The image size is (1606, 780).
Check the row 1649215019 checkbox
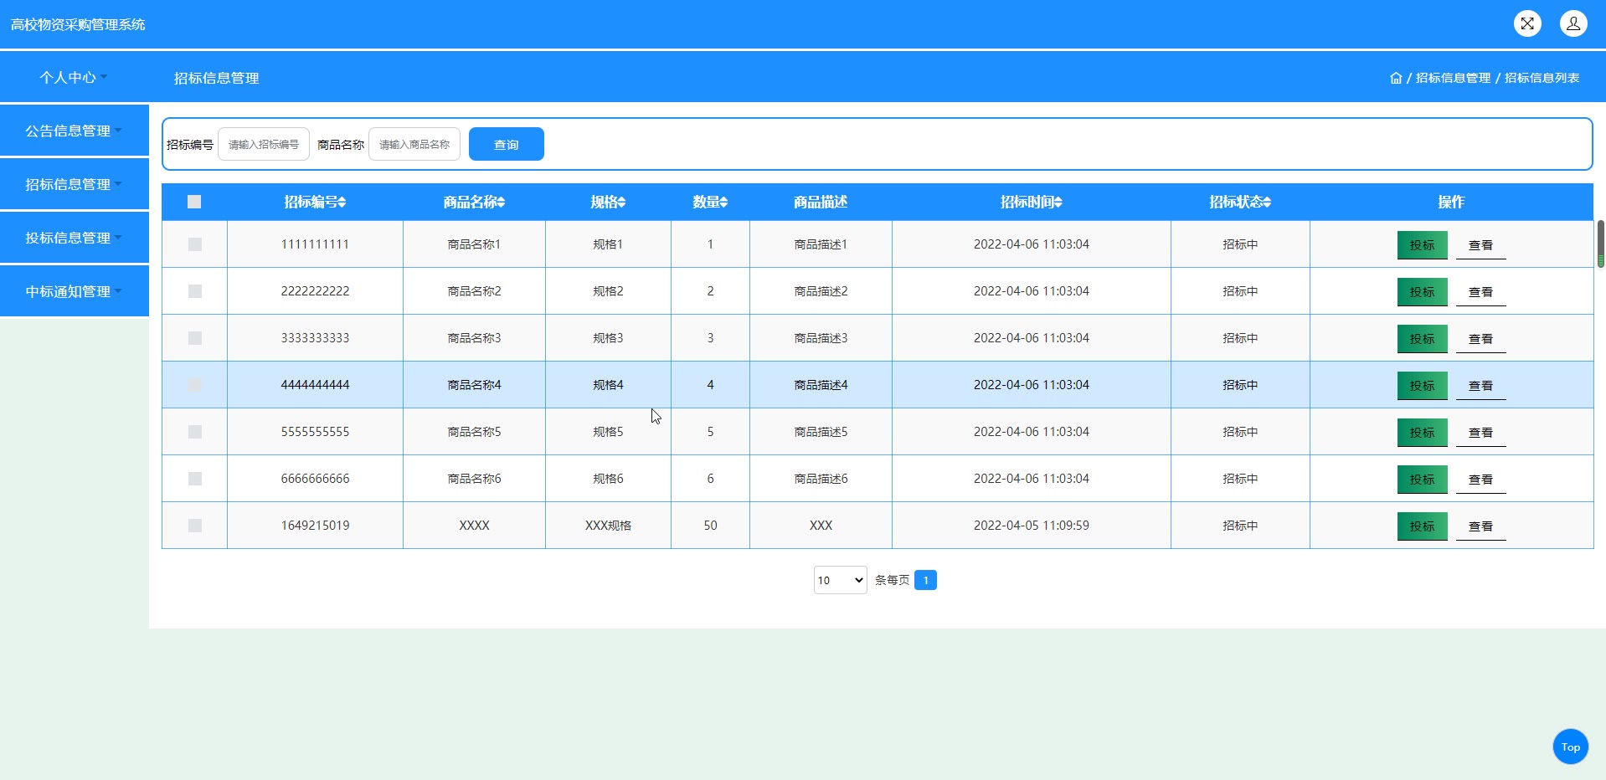coord(195,526)
